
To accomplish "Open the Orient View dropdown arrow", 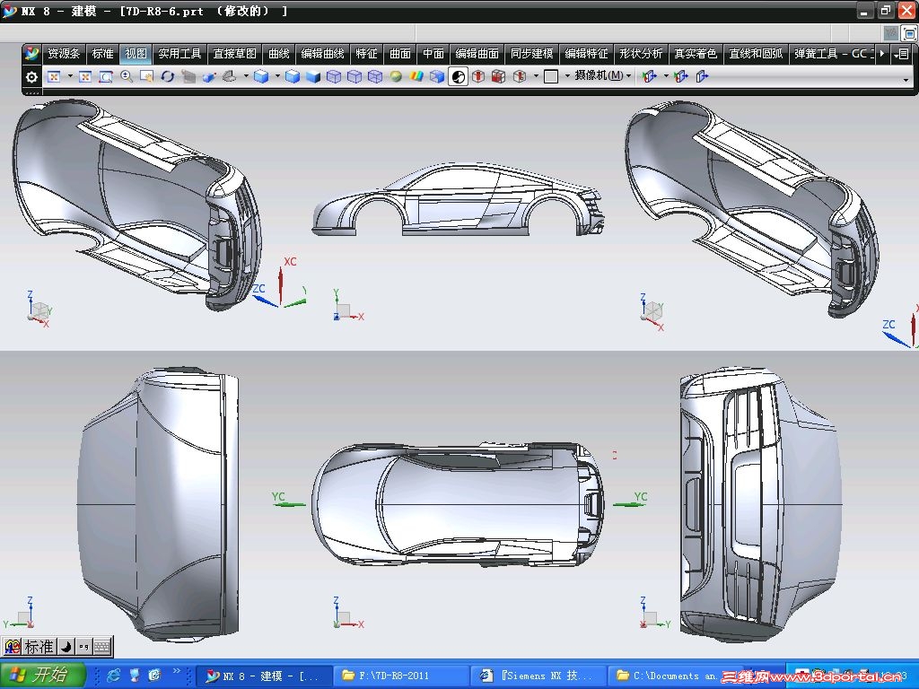I will [x=246, y=76].
